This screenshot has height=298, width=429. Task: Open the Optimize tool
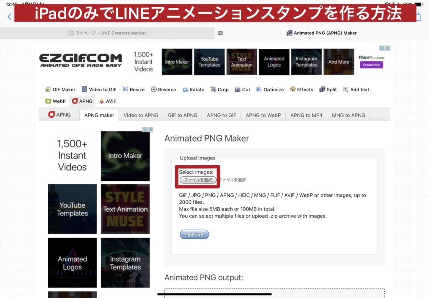coord(270,90)
